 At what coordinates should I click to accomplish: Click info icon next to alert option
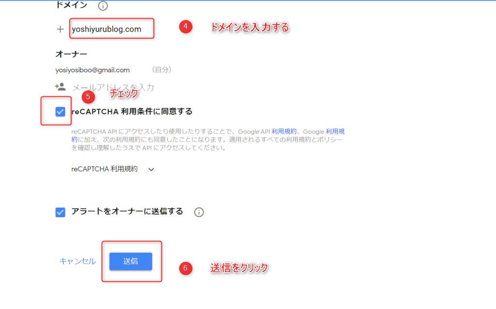[x=199, y=212]
